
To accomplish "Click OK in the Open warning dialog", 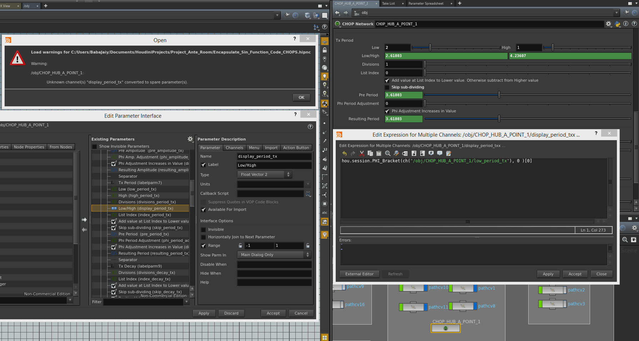I will 301,97.
